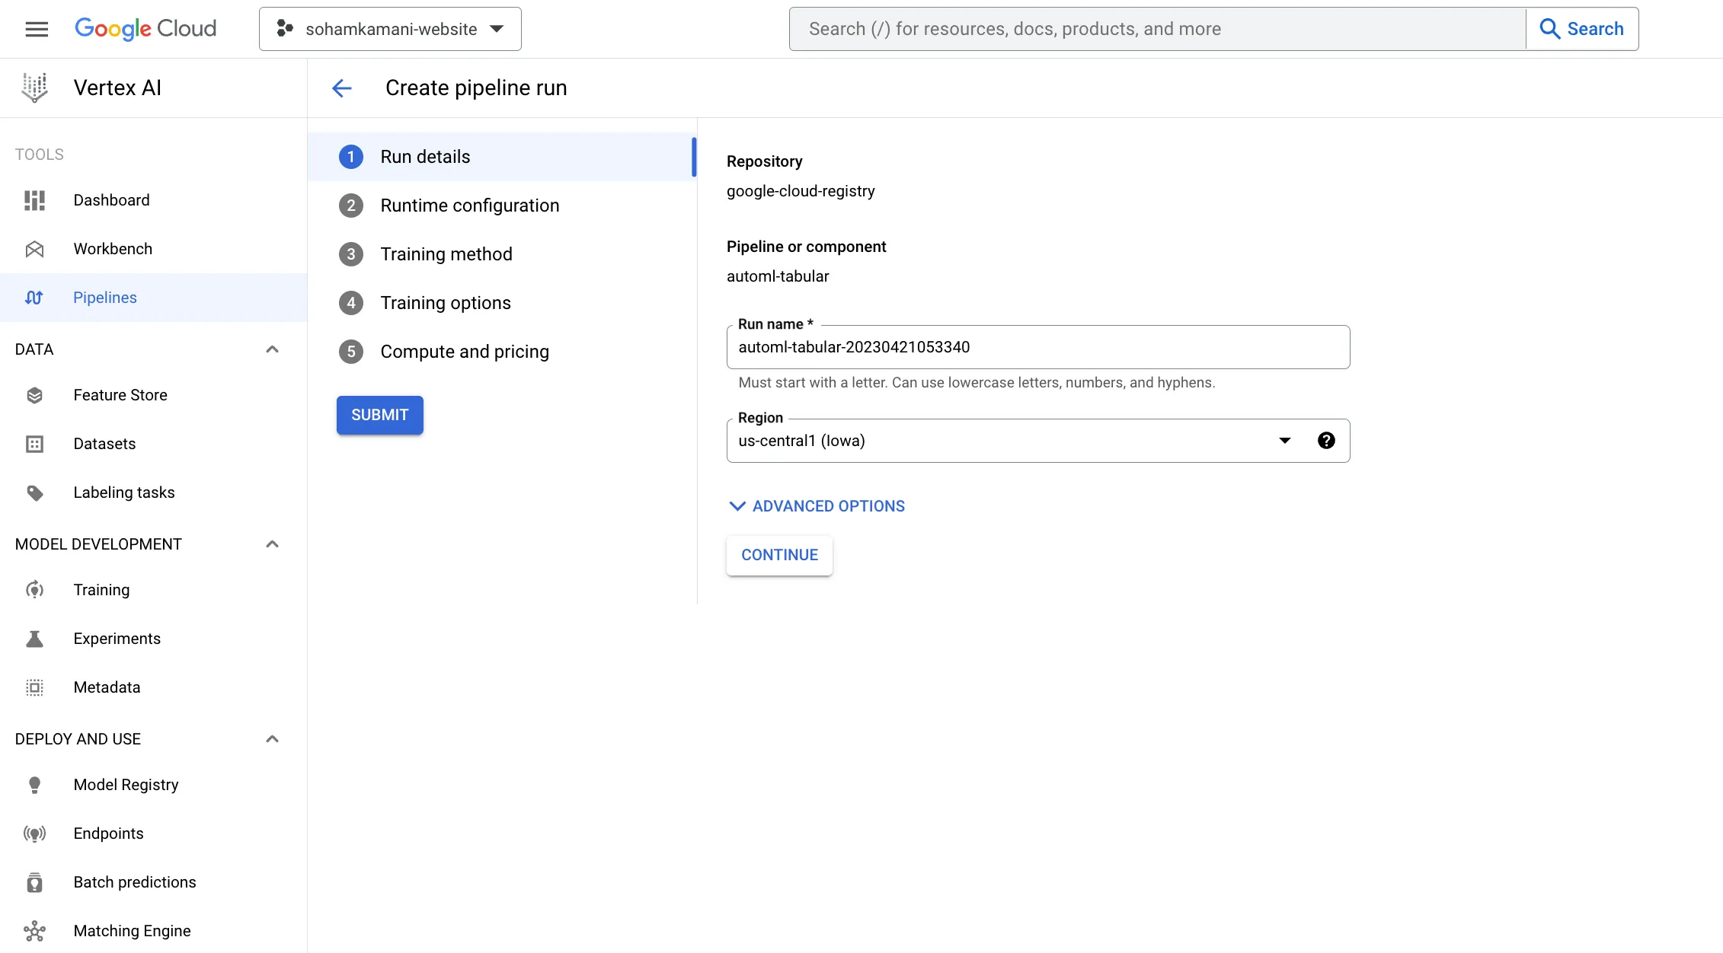Click the Continue button
Image resolution: width=1723 pixels, height=953 pixels.
pyautogui.click(x=779, y=555)
